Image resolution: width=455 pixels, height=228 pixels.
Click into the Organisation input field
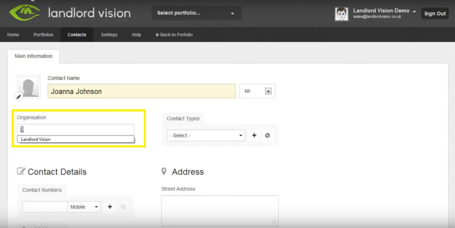(75, 130)
